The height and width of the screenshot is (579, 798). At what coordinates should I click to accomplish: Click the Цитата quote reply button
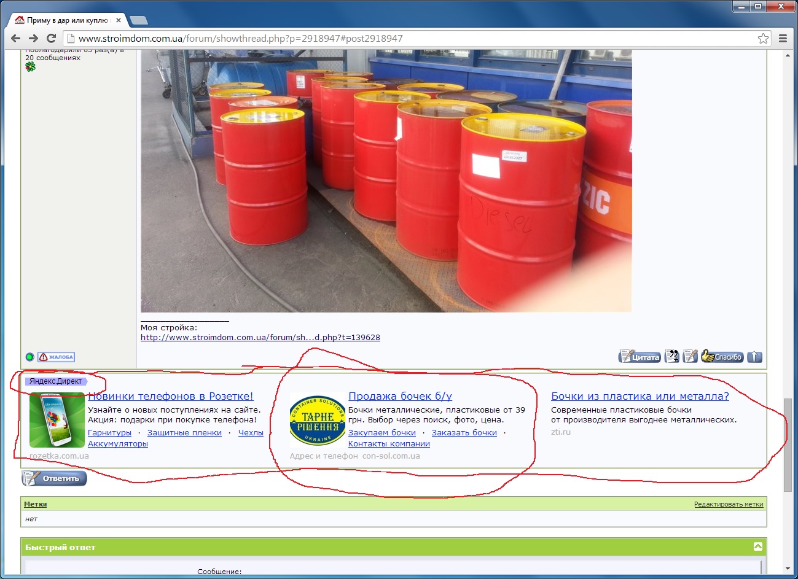[x=639, y=356]
